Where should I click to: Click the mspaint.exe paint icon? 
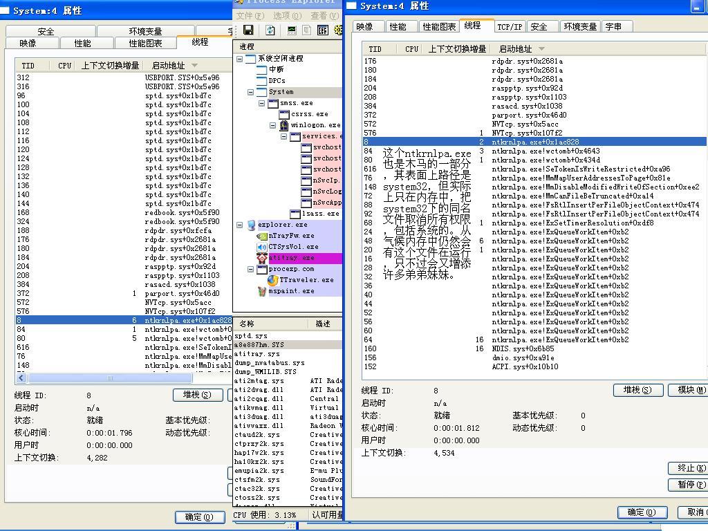click(x=262, y=291)
